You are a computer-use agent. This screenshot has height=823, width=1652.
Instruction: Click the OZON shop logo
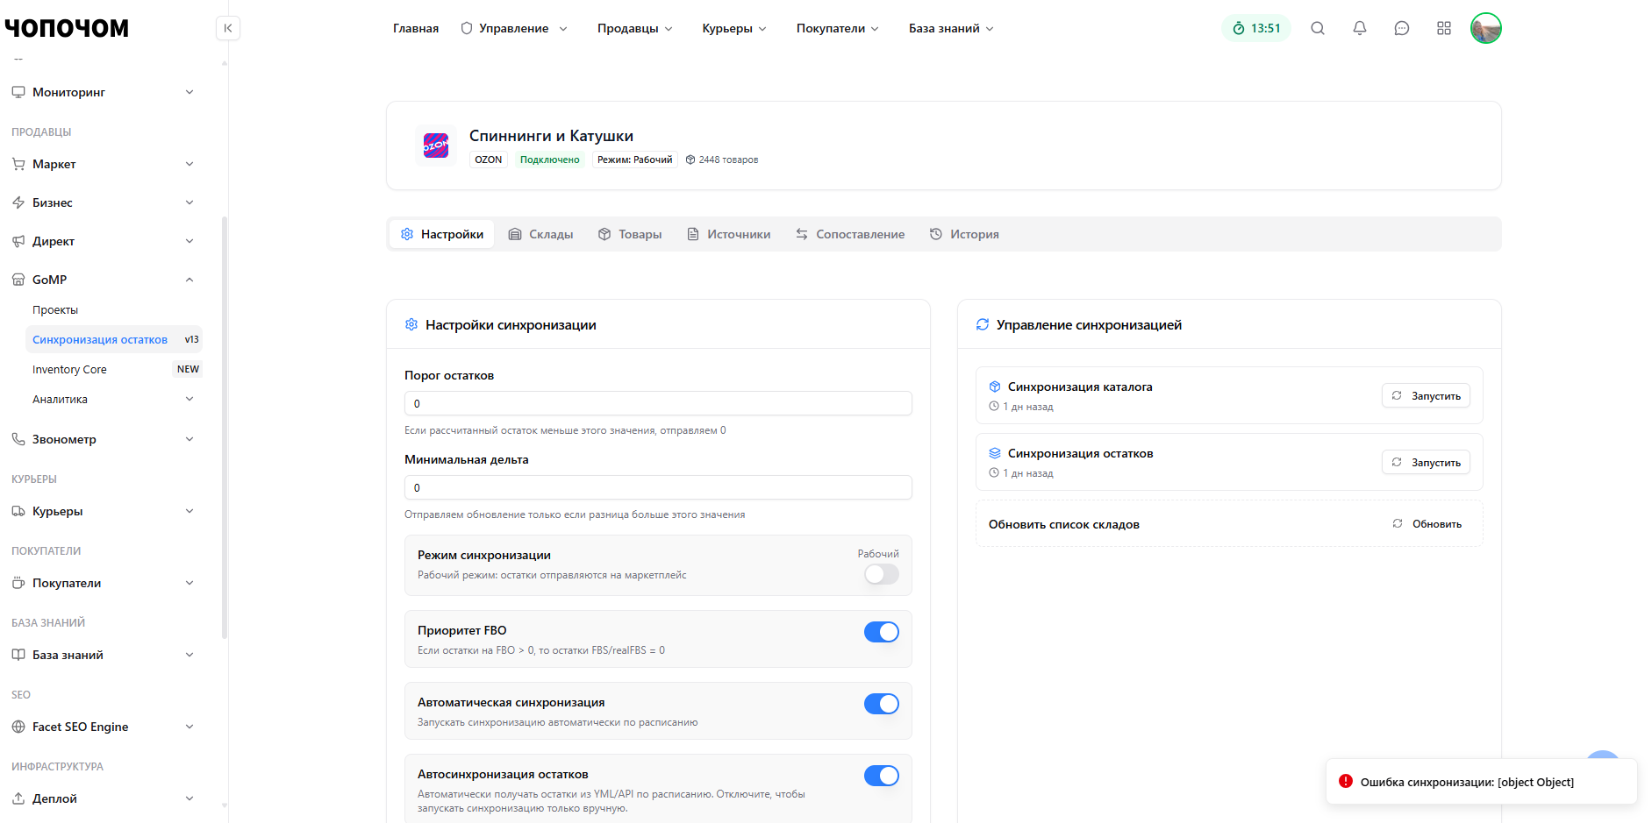(x=436, y=145)
